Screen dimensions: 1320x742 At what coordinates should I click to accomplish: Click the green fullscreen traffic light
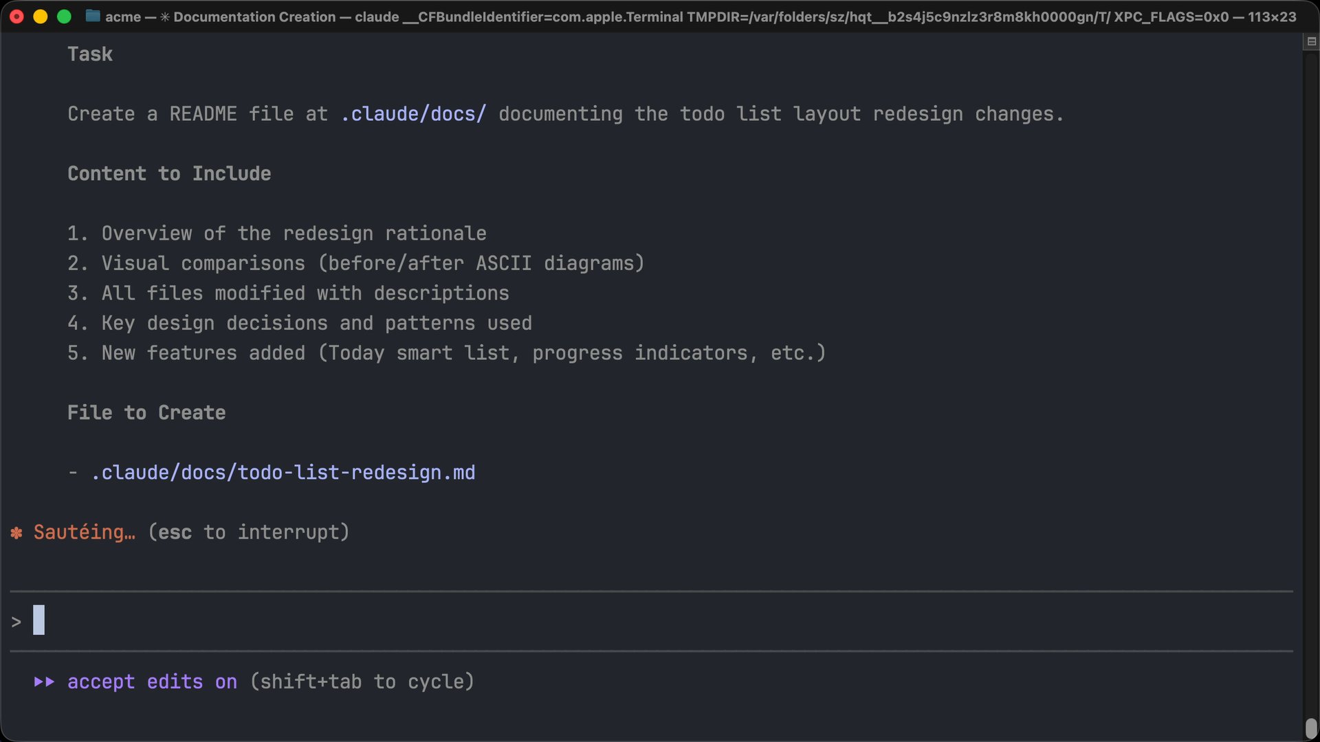pos(65,16)
